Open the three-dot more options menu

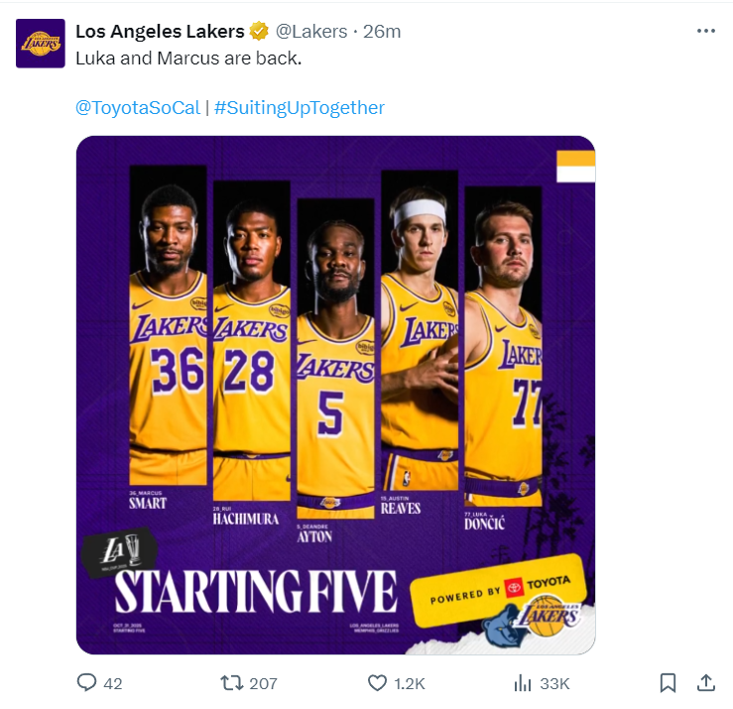(x=706, y=31)
